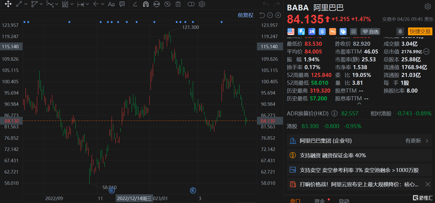Select the price range ruler tool
The height and width of the screenshot is (203, 435).
[81, 4]
